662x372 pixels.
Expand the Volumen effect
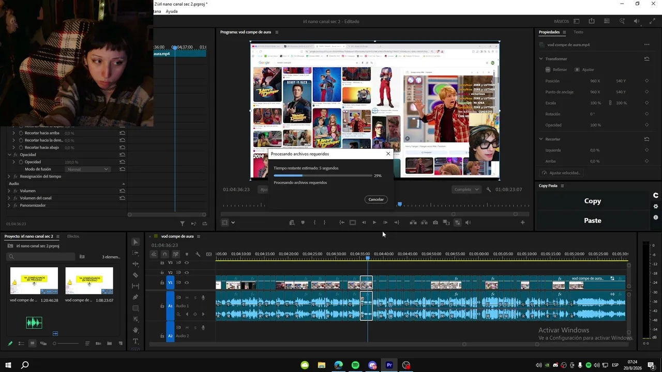[x=9, y=191]
